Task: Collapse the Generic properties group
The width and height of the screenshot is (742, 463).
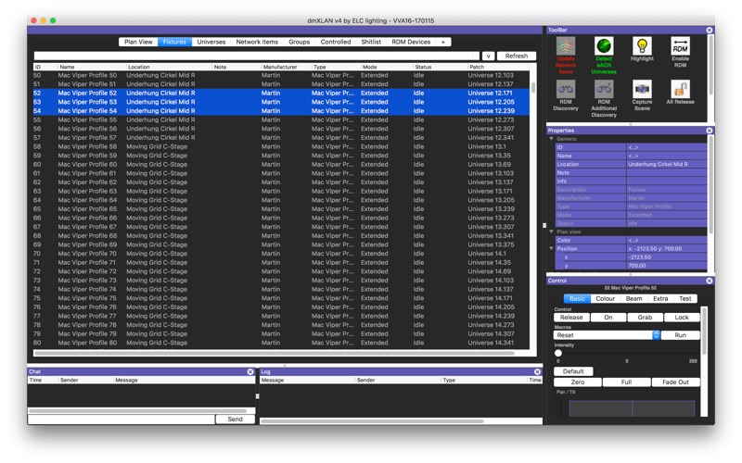Action: 551,139
